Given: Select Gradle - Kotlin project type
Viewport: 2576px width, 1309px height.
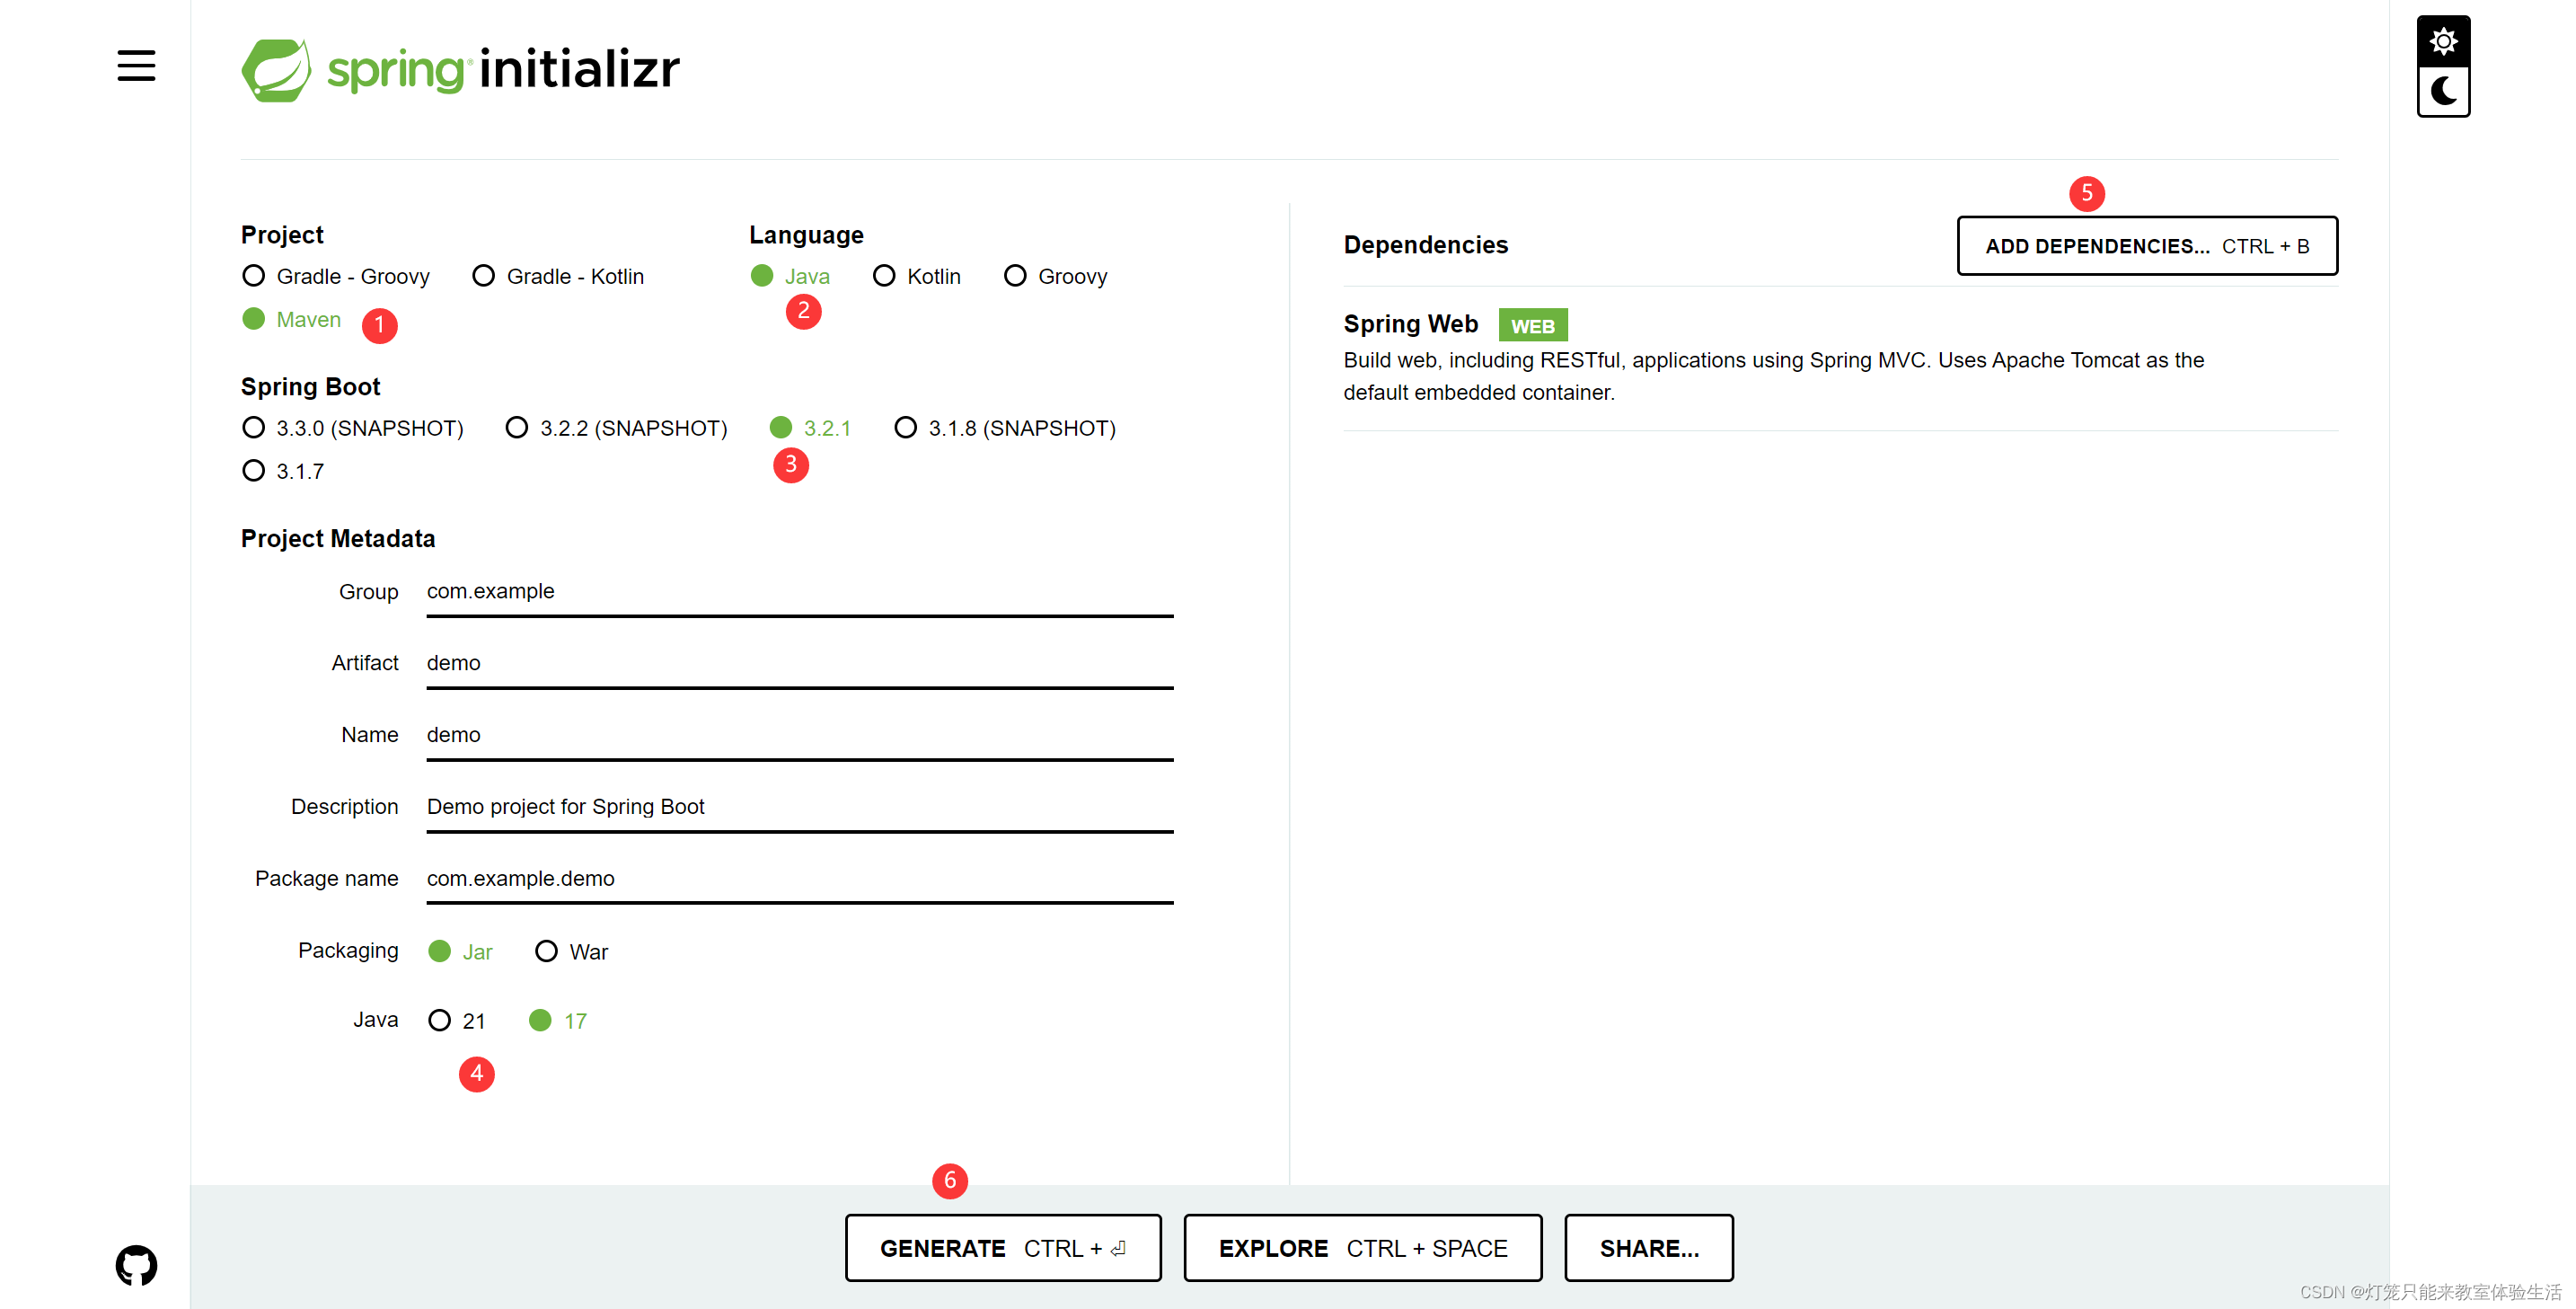Looking at the screenshot, I should coord(558,276).
